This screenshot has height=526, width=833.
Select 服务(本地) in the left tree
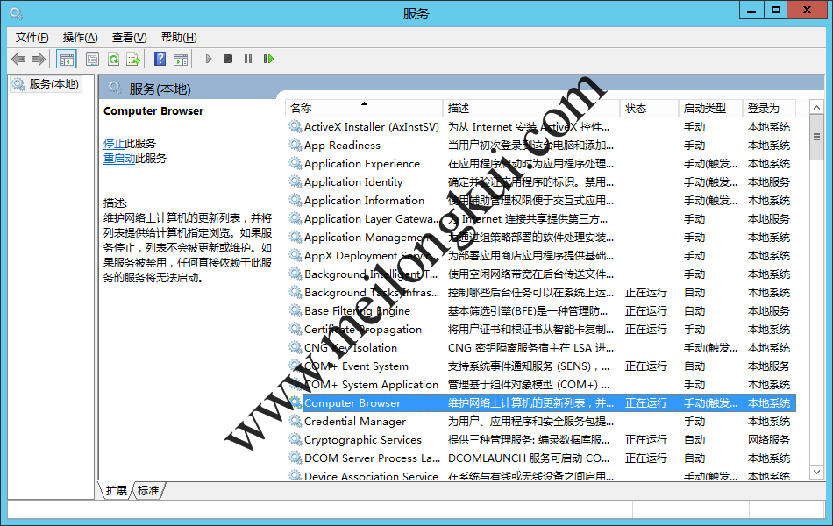point(46,84)
